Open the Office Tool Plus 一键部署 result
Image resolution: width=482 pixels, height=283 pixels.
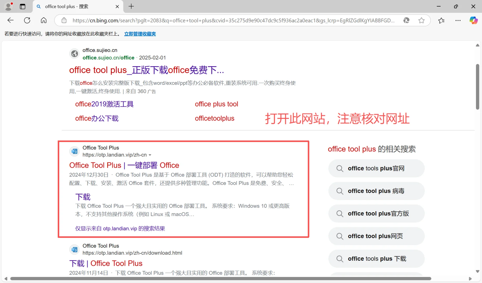tap(124, 165)
